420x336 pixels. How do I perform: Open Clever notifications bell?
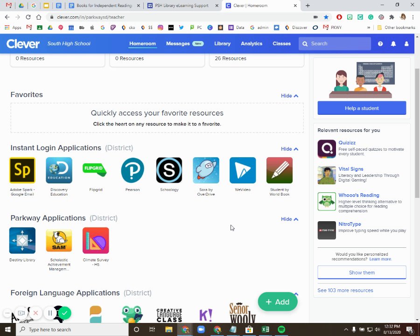393,44
